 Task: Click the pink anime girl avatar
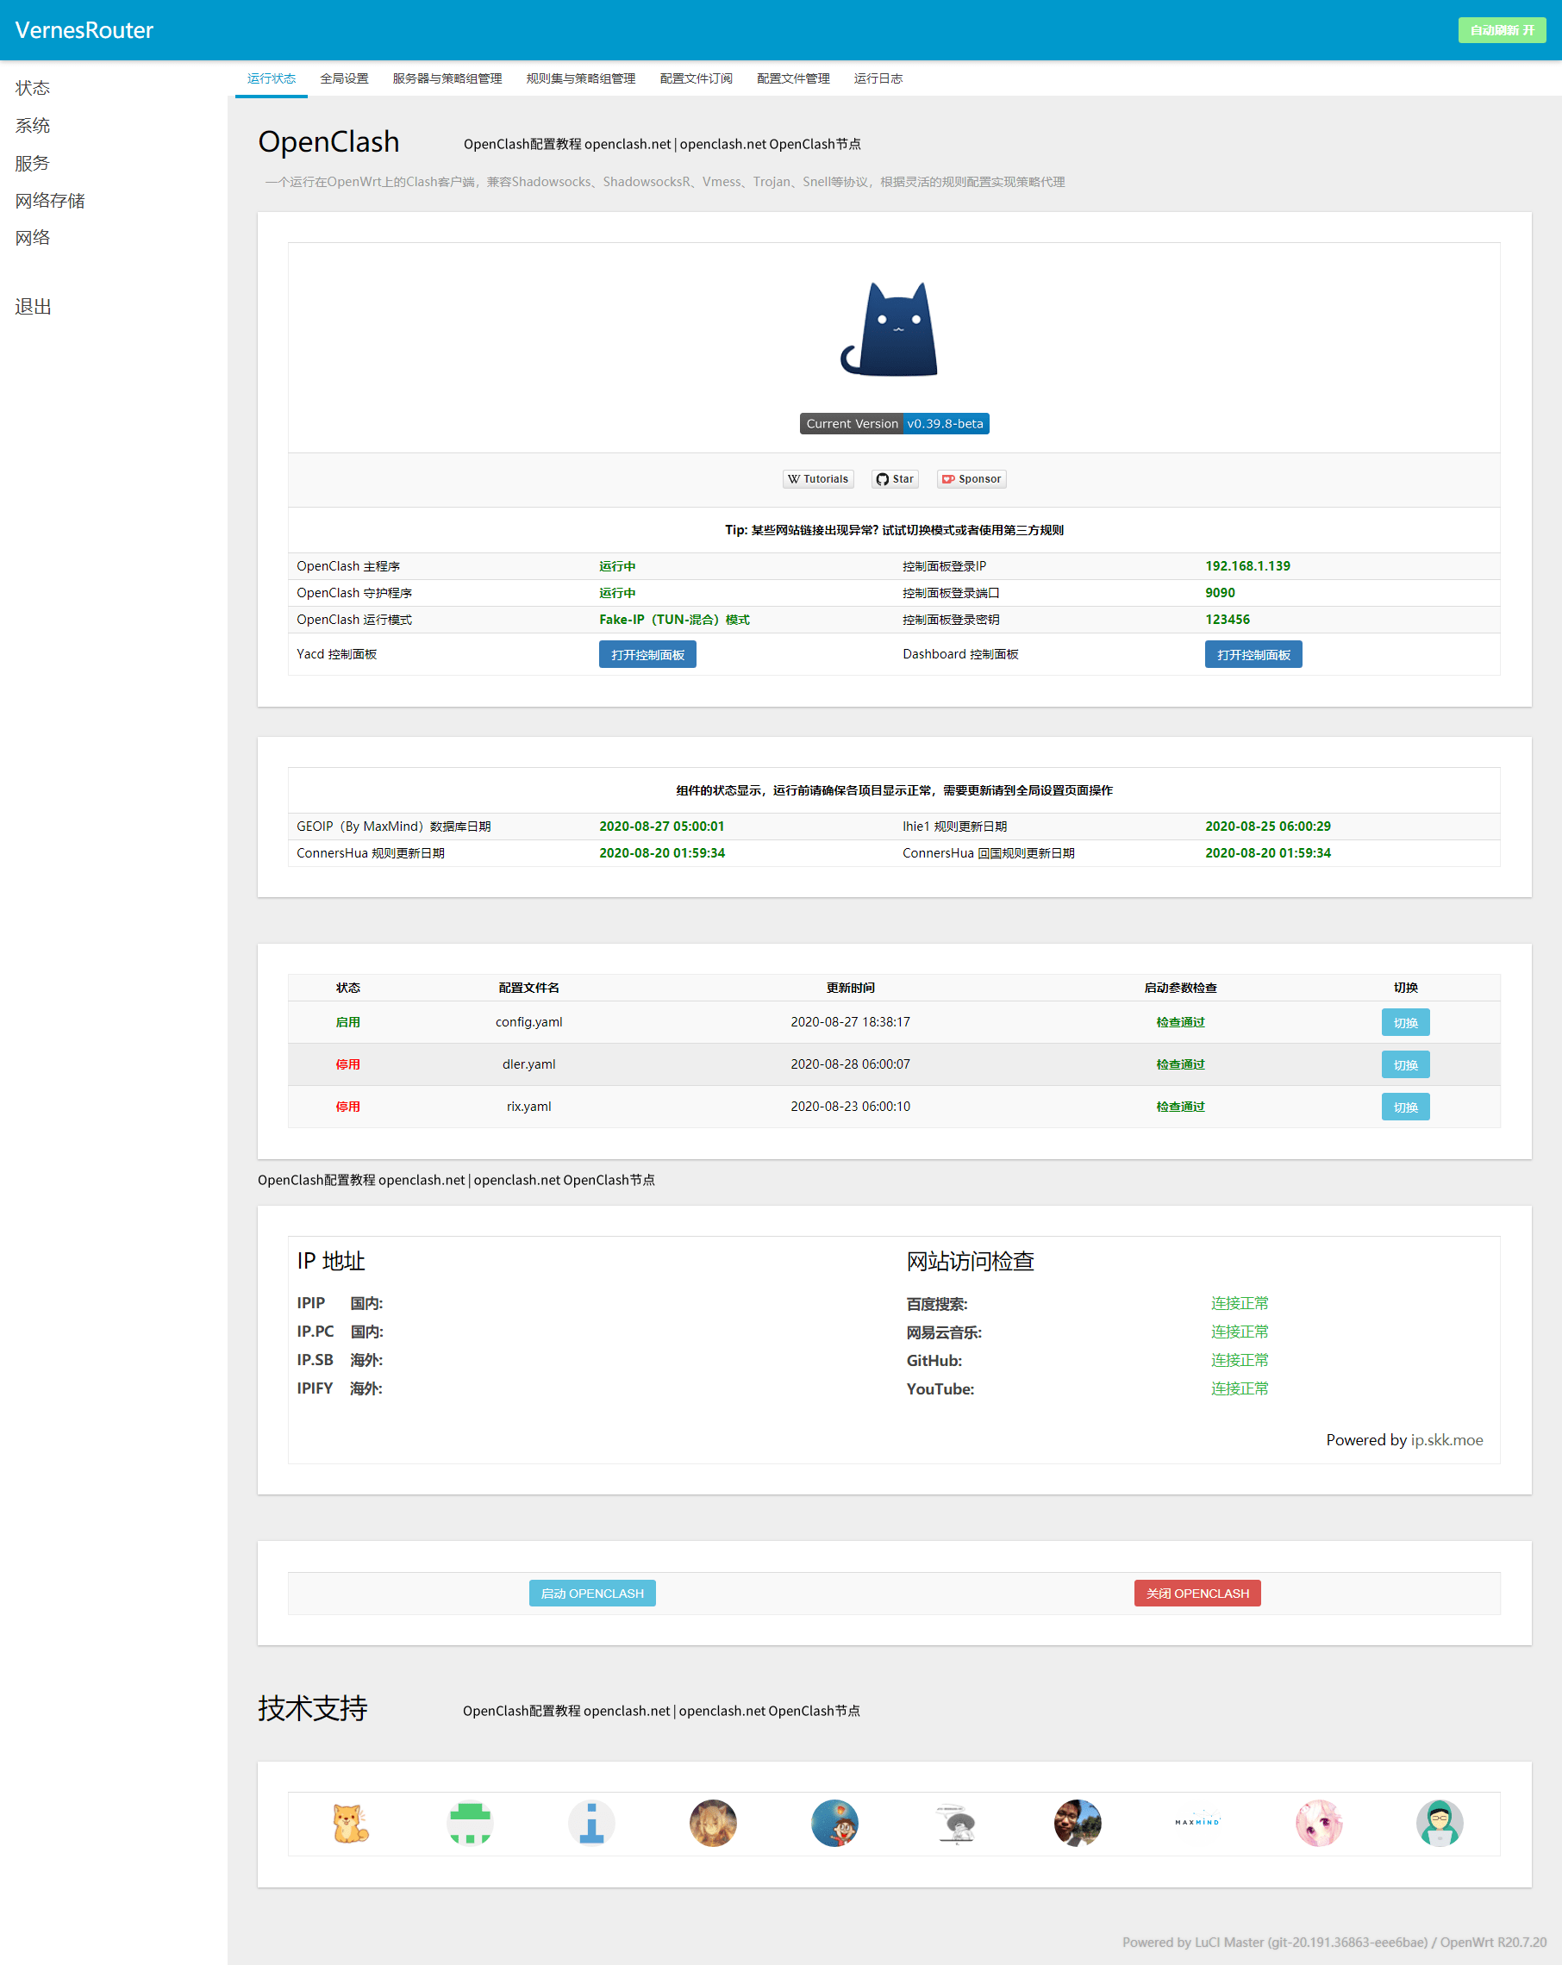pos(1319,1824)
